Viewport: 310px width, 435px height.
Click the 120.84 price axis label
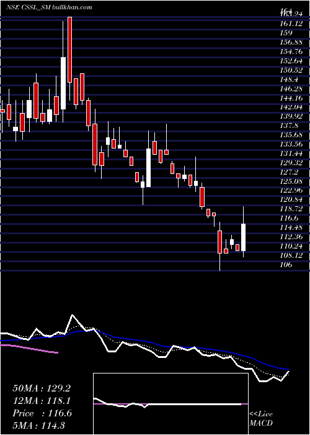tap(291, 199)
